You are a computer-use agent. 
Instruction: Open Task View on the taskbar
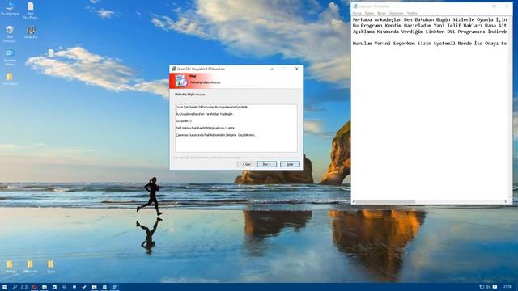click(24, 287)
